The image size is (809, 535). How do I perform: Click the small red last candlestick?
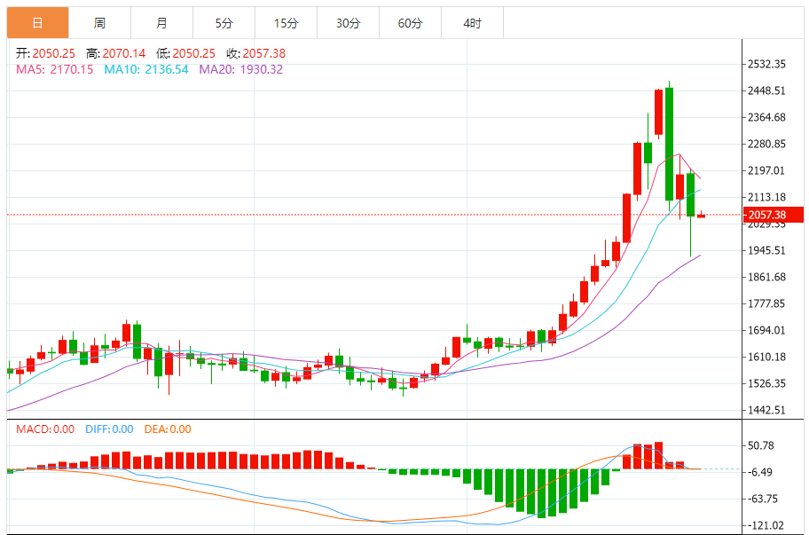tap(701, 215)
